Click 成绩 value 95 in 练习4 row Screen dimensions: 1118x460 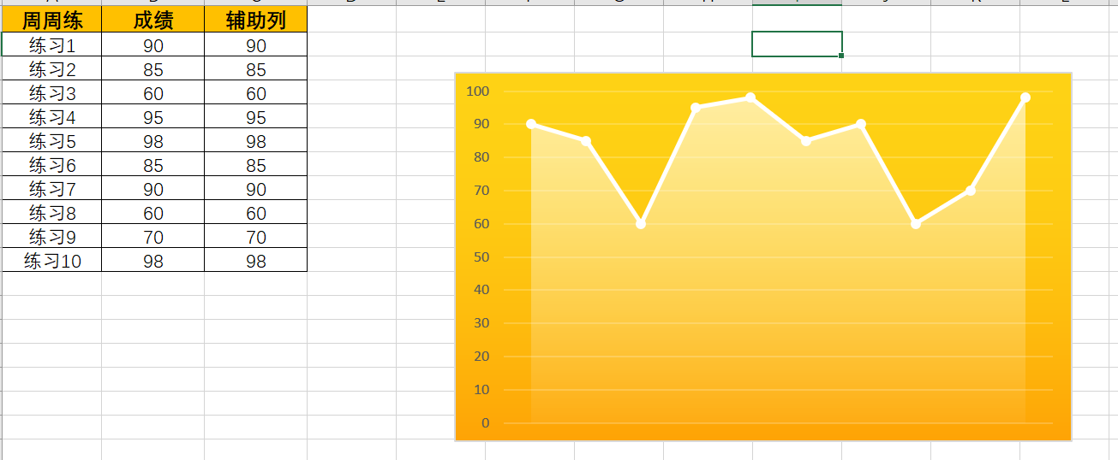click(153, 116)
